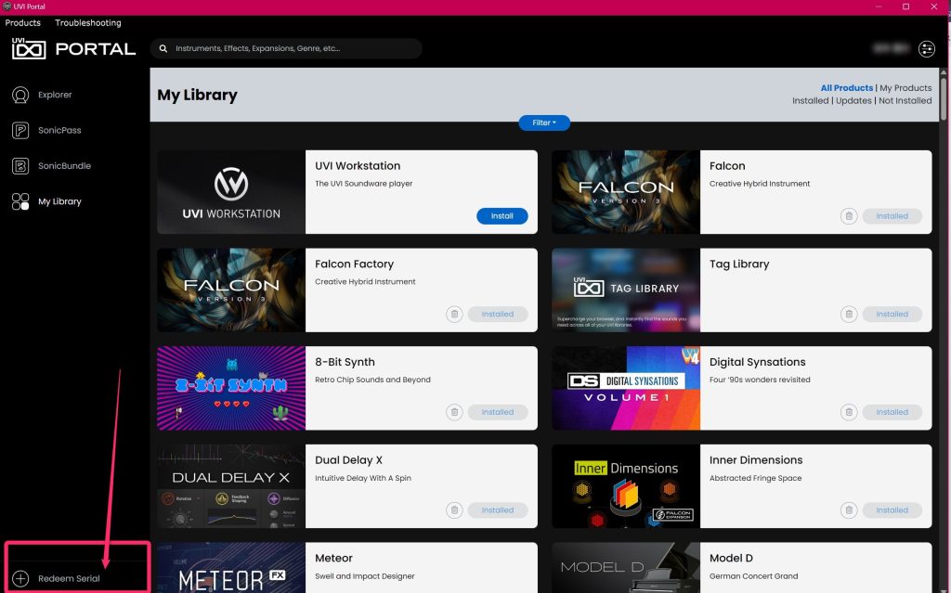
Task: Select the SonicBundle sidebar icon
Action: coord(20,166)
